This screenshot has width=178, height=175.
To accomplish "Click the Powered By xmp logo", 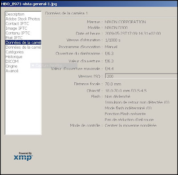I will (x=23, y=156).
